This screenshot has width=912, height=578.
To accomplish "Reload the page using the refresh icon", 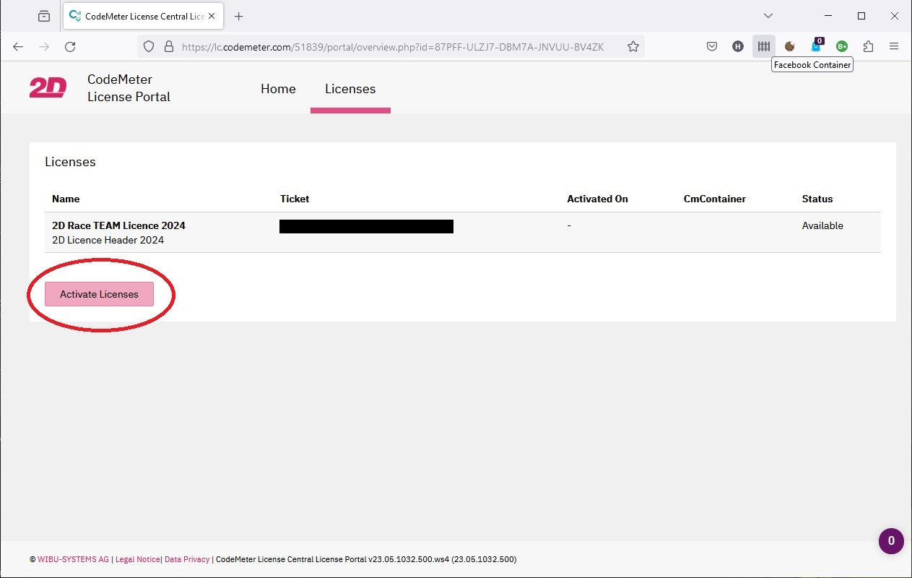I will click(x=70, y=46).
